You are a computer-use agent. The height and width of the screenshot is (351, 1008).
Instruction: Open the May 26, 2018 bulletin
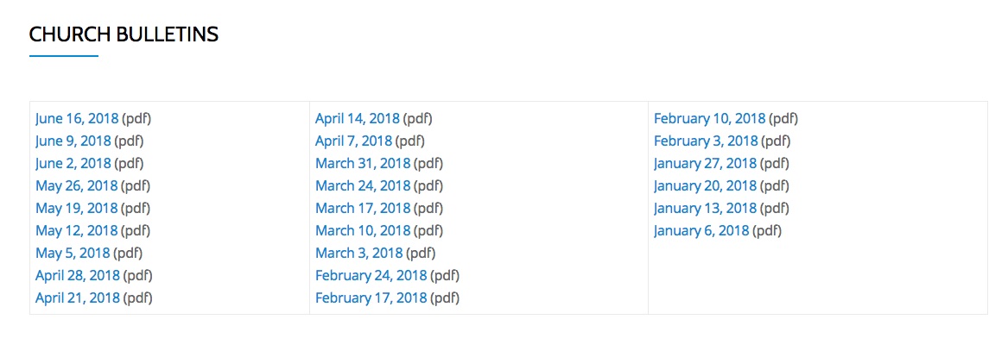click(77, 186)
